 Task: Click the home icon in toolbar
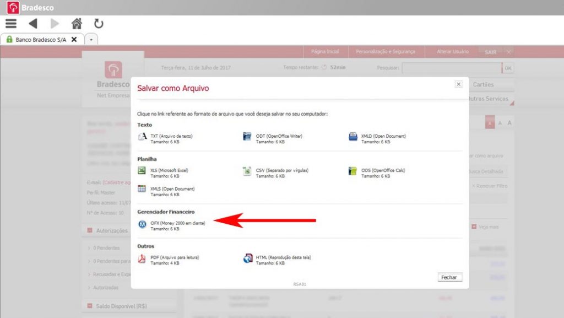pos(77,24)
